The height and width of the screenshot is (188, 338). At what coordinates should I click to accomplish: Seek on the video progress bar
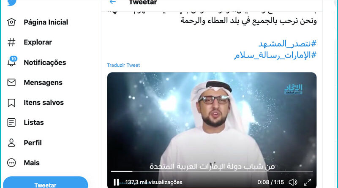[x=212, y=171]
